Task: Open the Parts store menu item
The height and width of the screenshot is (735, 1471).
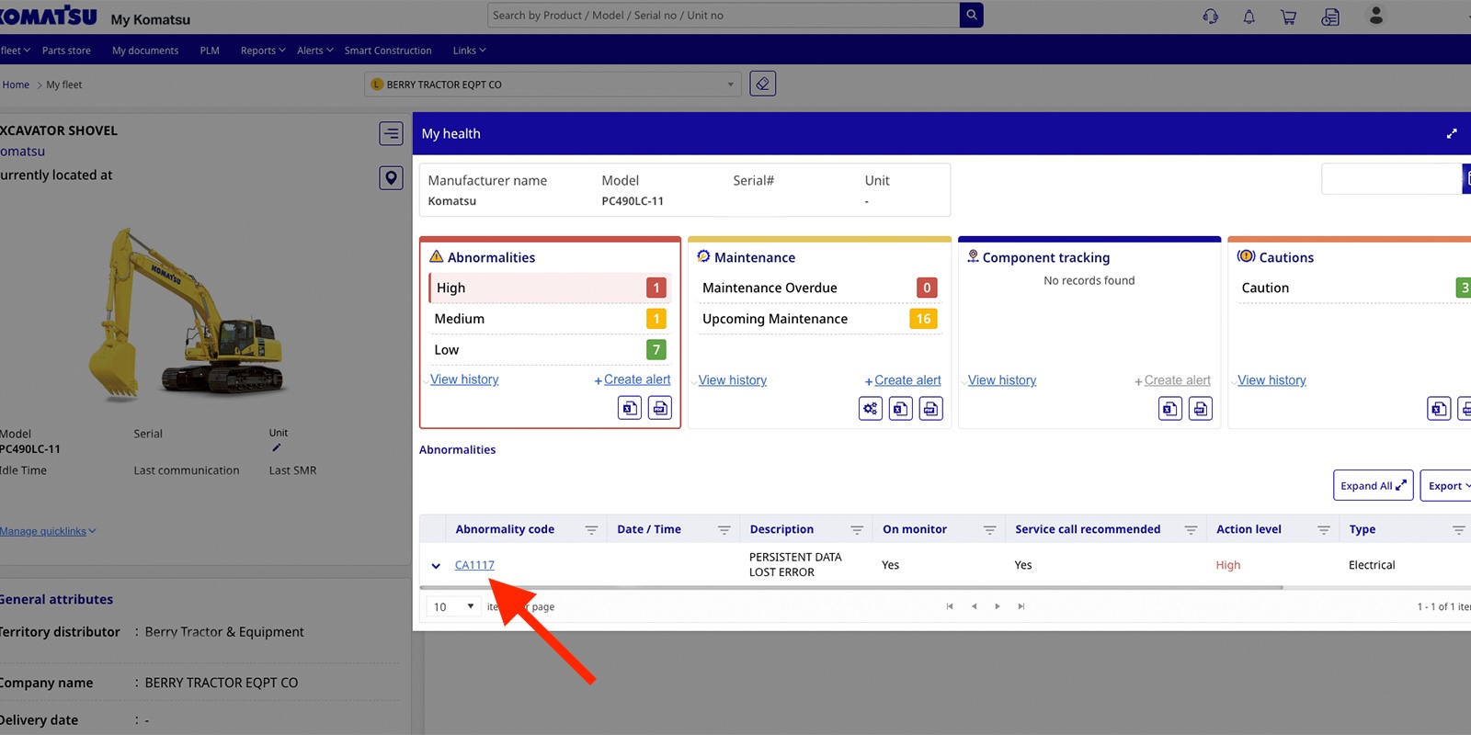Action: click(66, 51)
